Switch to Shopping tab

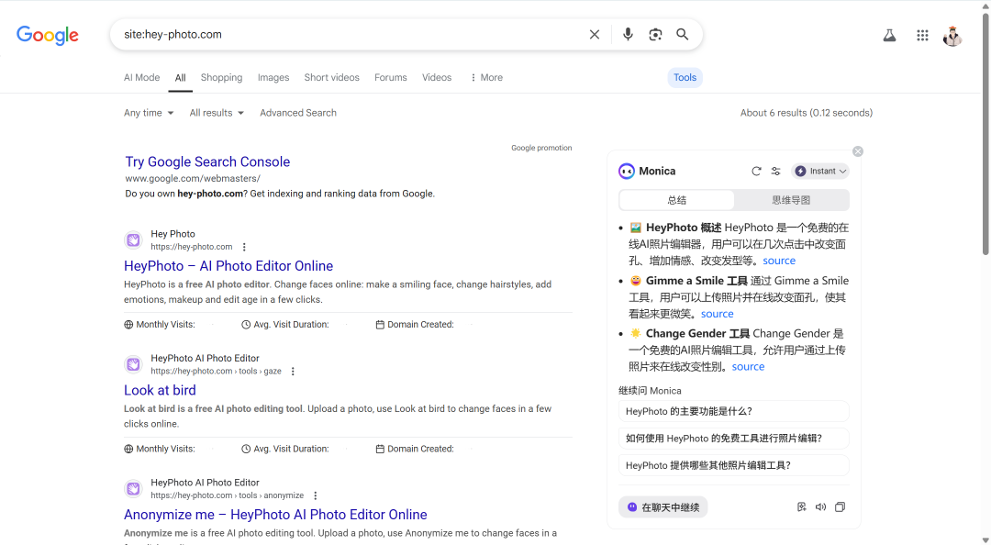click(221, 77)
